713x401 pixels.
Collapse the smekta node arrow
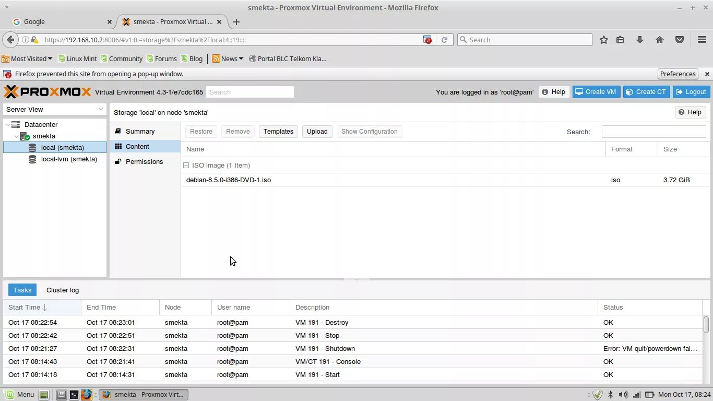pyautogui.click(x=16, y=136)
